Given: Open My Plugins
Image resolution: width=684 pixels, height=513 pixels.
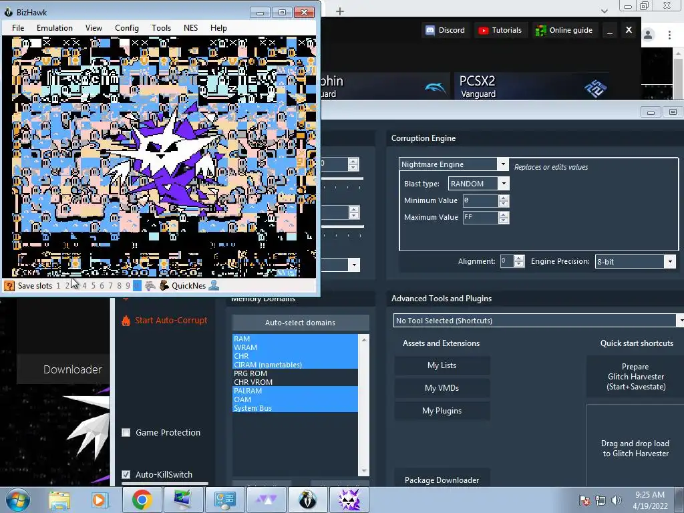Looking at the screenshot, I should 442,411.
